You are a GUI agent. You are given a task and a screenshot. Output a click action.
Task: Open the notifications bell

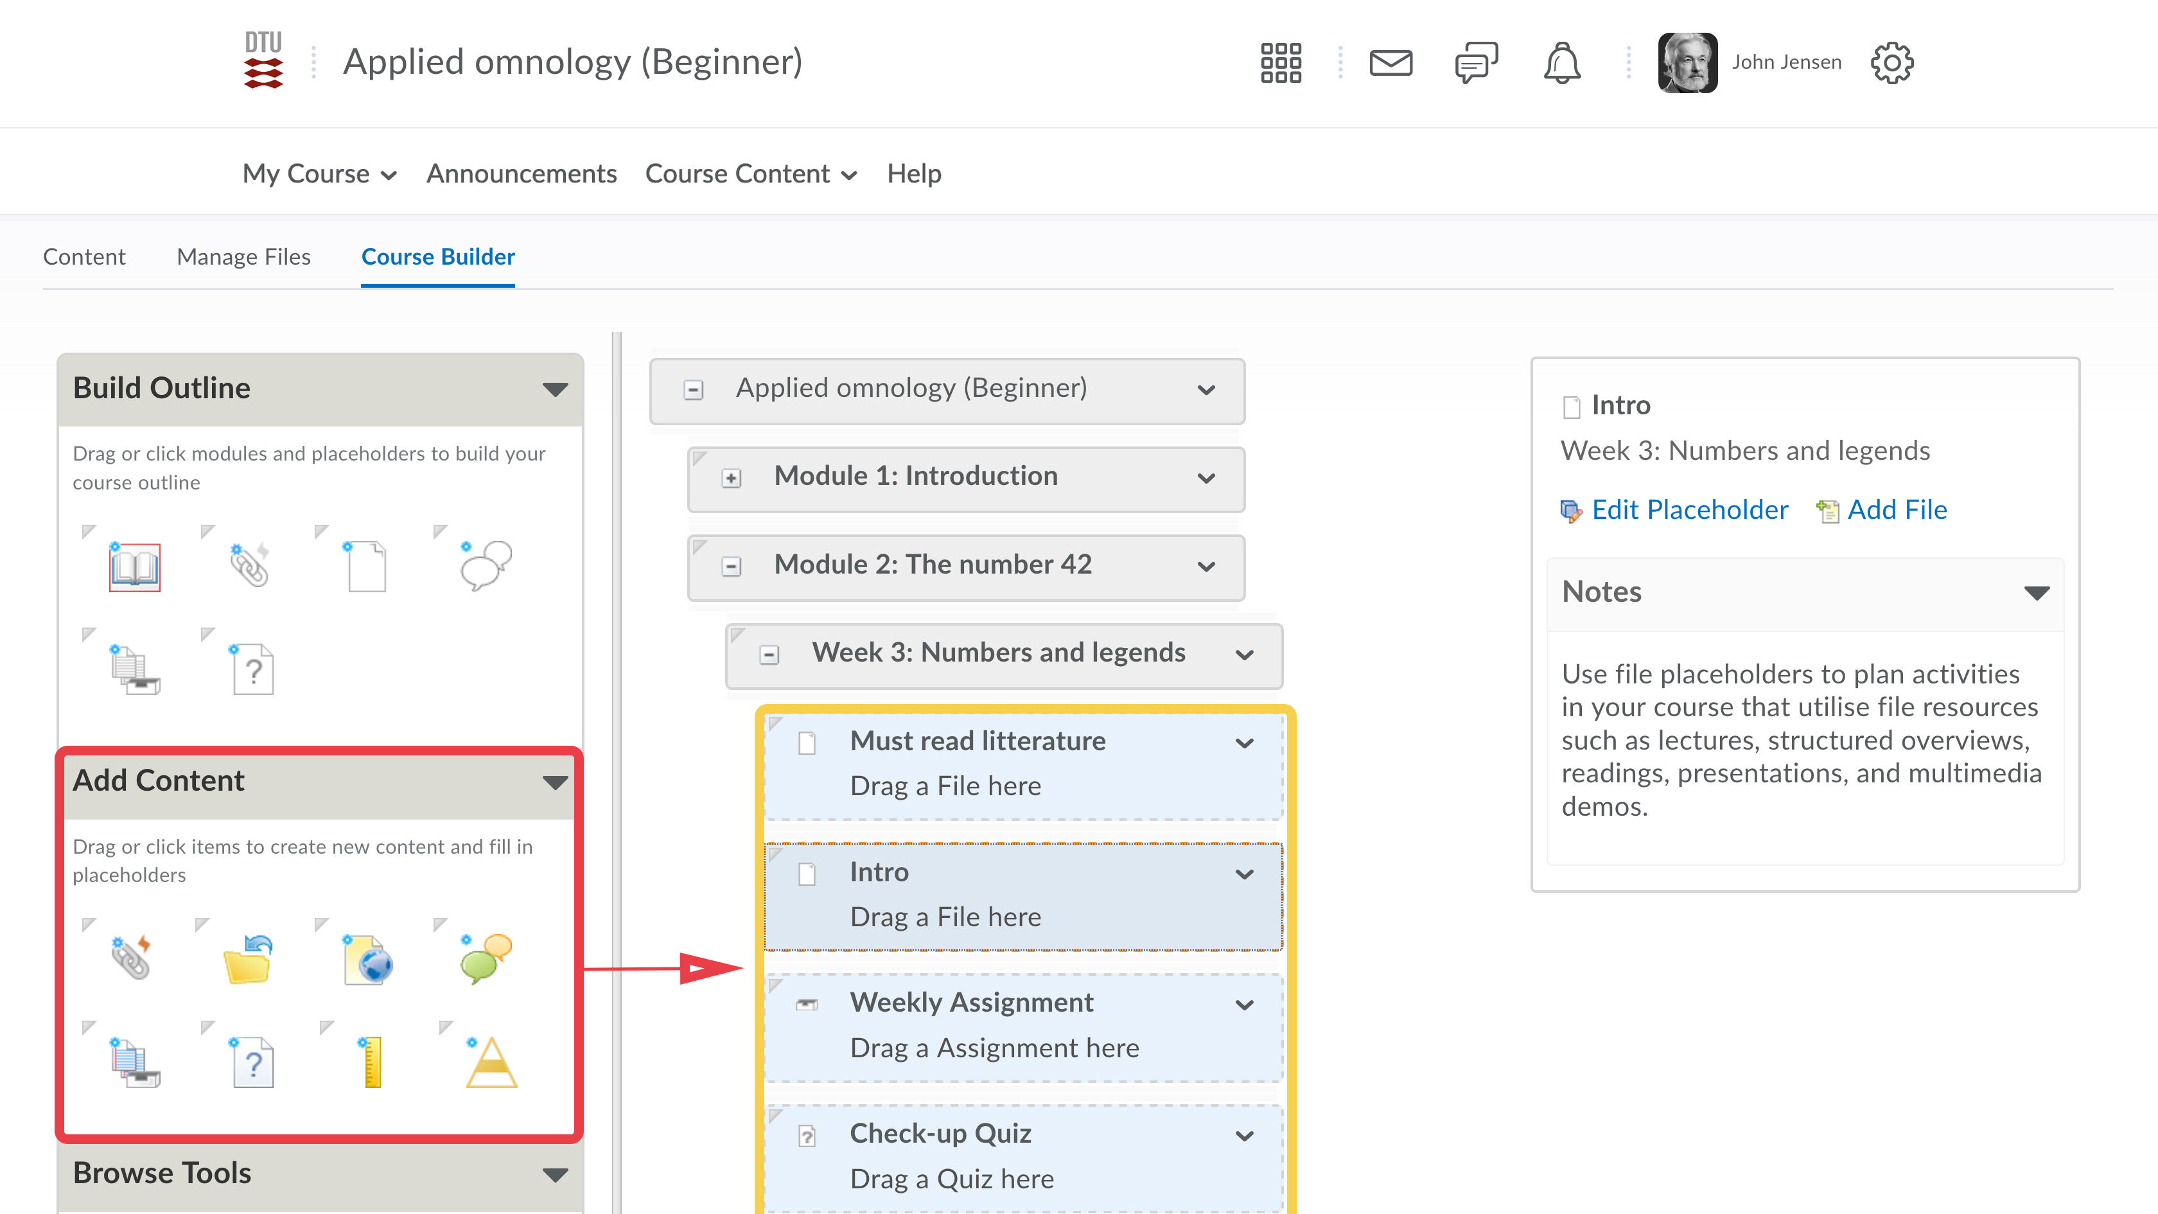pyautogui.click(x=1561, y=63)
